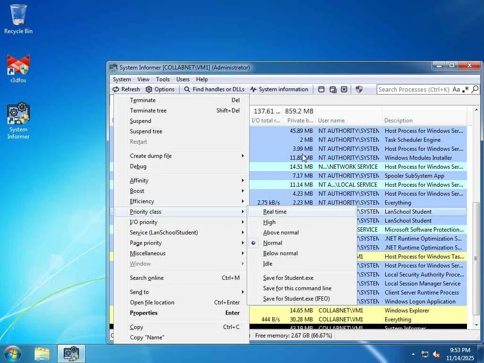Choose Save for Student.exe
This screenshot has height=363, width=484.
pos(302,278)
